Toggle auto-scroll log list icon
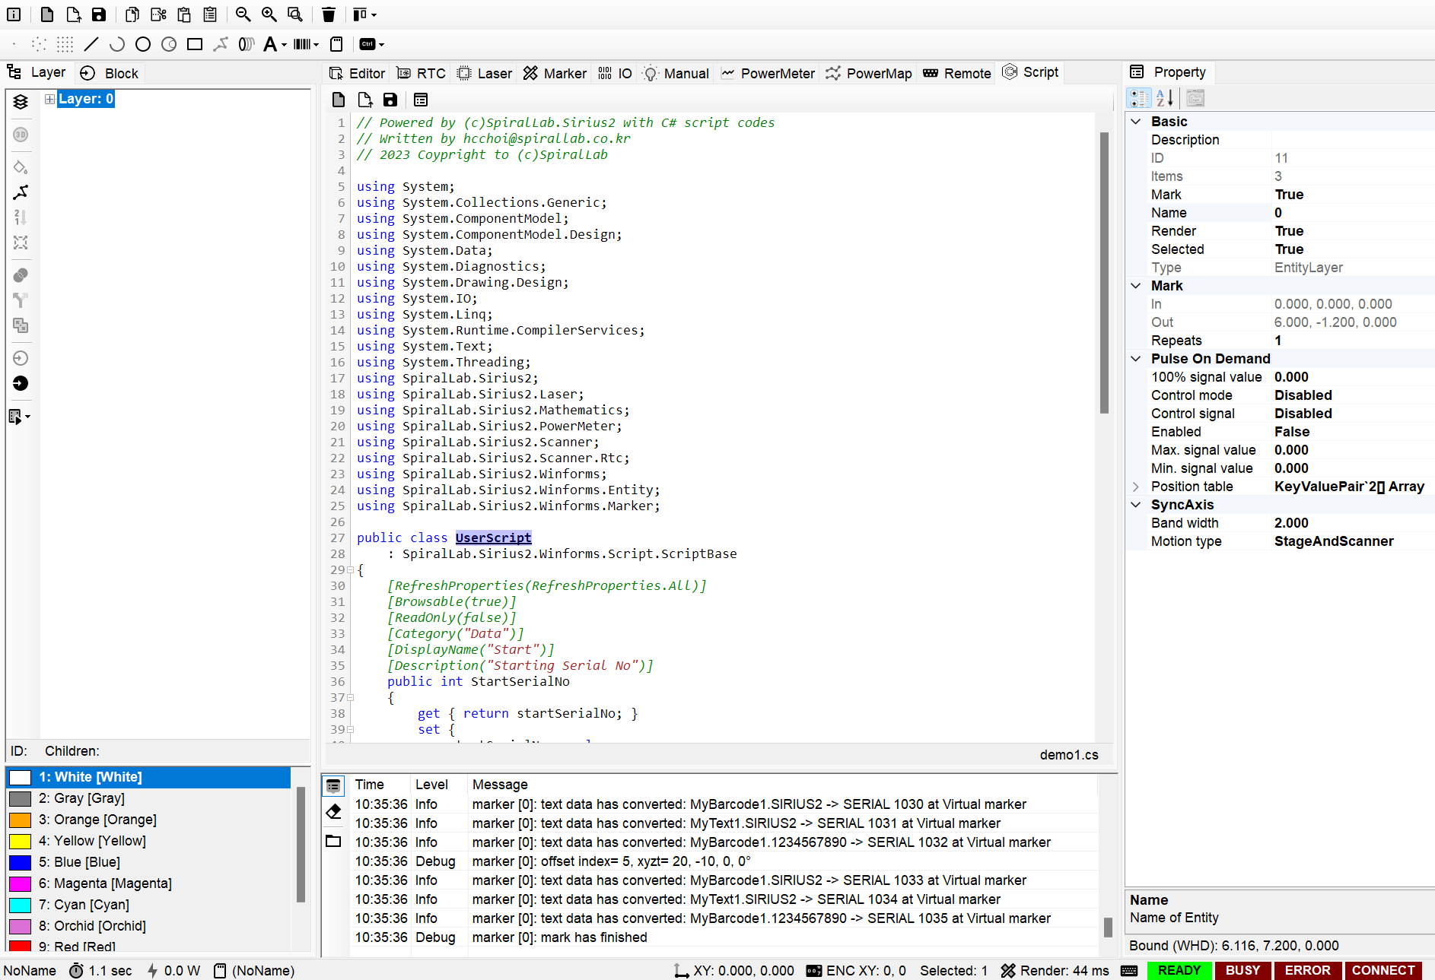The image size is (1435, 980). click(333, 785)
